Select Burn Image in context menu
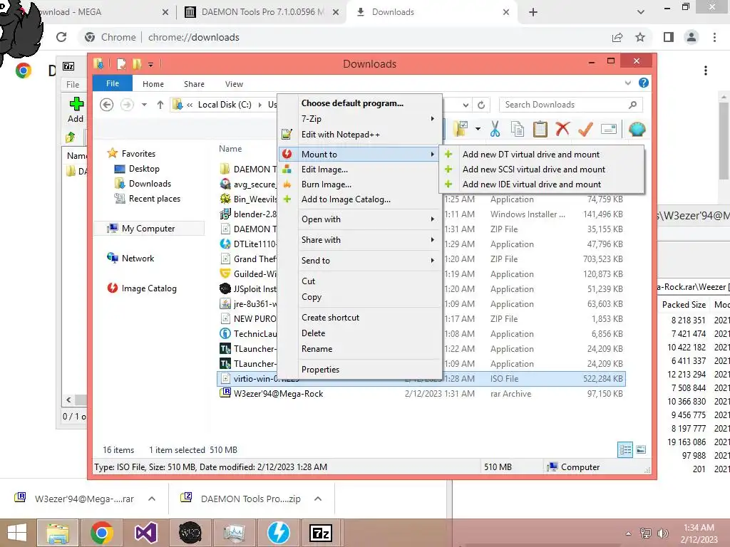This screenshot has width=730, height=547. coord(359,184)
